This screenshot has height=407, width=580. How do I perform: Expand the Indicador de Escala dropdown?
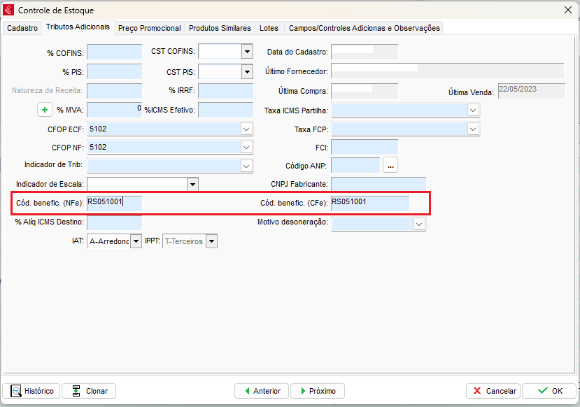tap(192, 184)
